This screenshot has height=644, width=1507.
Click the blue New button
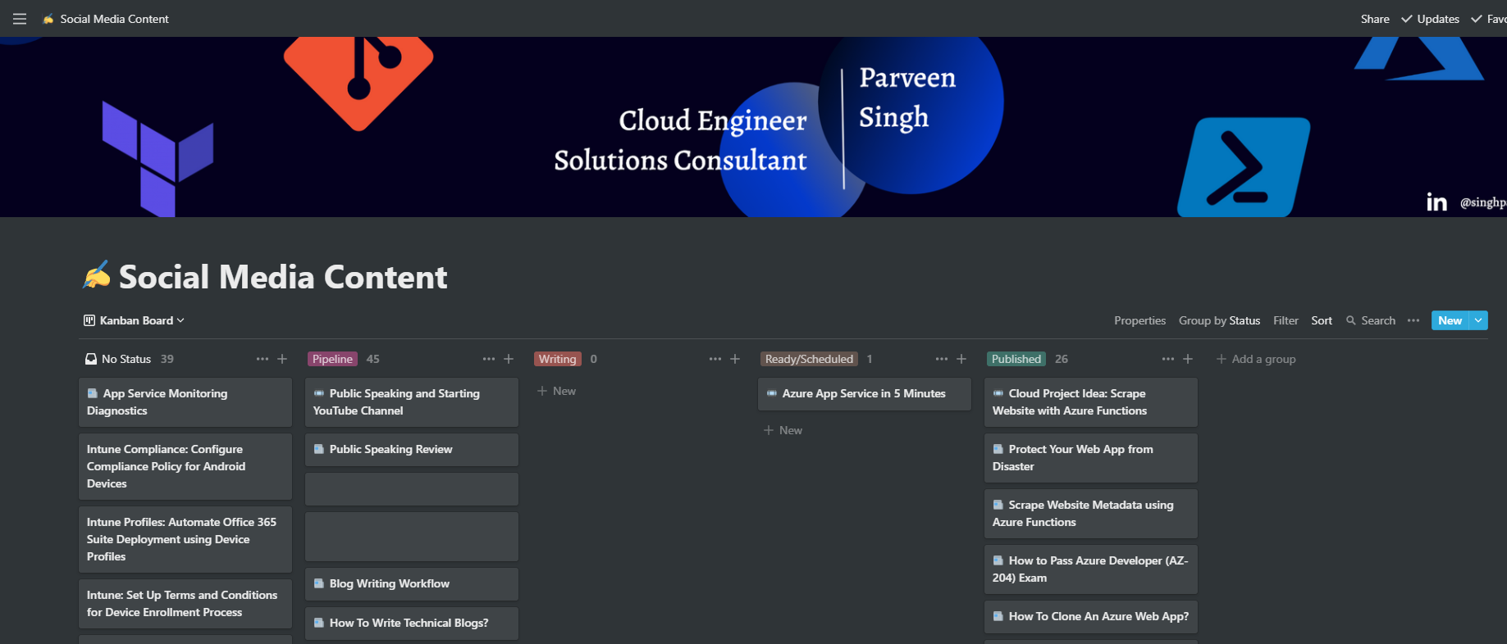(x=1450, y=320)
